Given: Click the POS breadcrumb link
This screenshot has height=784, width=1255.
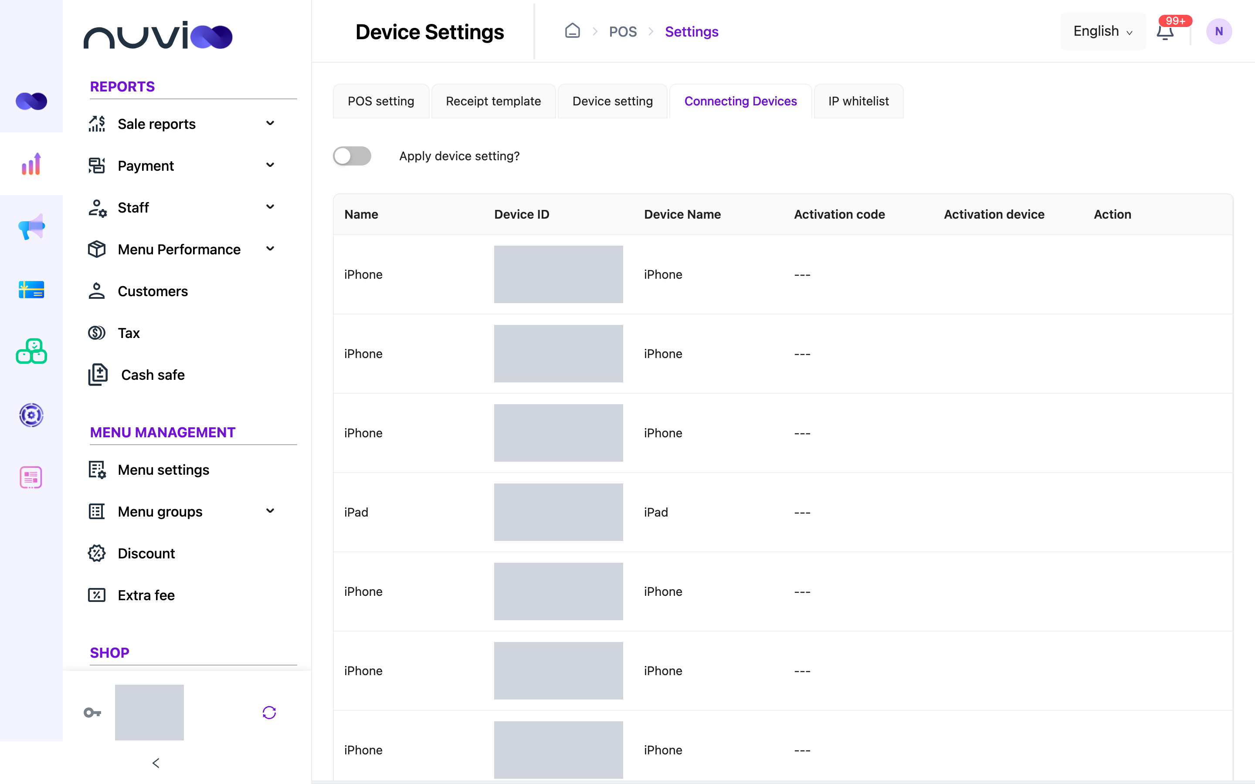Looking at the screenshot, I should tap(622, 32).
